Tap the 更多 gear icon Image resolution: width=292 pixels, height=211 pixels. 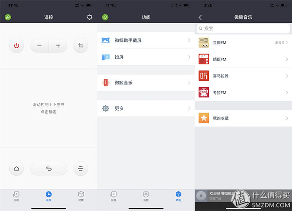click(106, 108)
